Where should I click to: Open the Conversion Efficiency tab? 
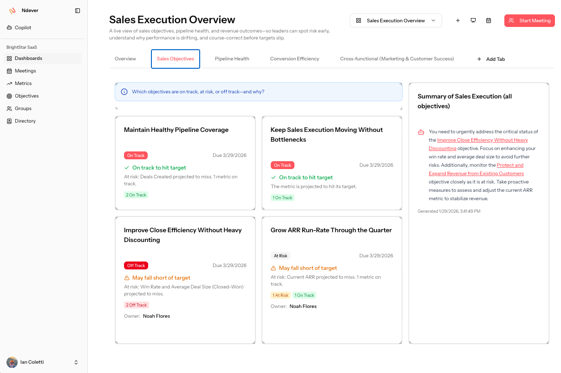294,59
